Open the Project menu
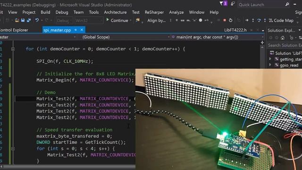Image resolution: width=302 pixels, height=170 pixels. (29, 12)
